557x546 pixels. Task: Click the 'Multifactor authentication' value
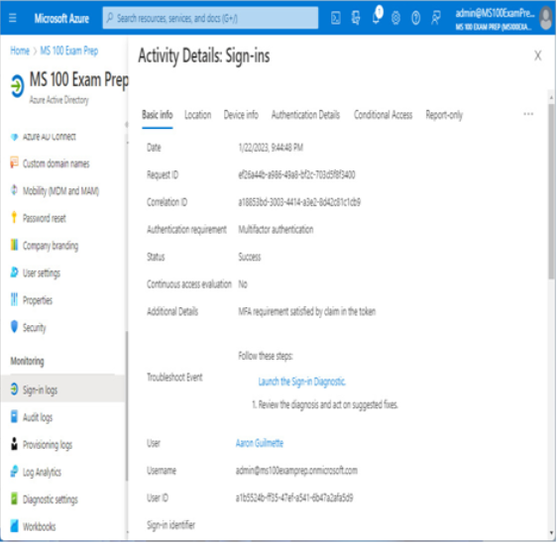click(x=276, y=230)
